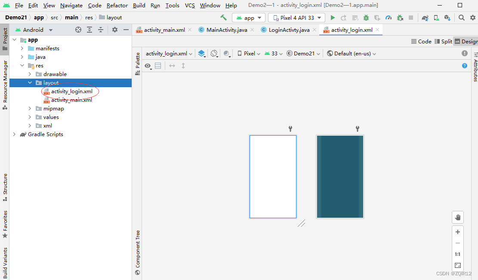Viewport: 478px width, 280px height.
Task: Hide the Project panel with minus icon
Action: (x=126, y=30)
